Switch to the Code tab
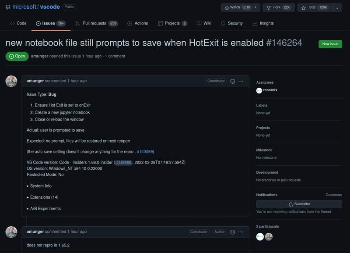350x253 pixels. pos(18,23)
